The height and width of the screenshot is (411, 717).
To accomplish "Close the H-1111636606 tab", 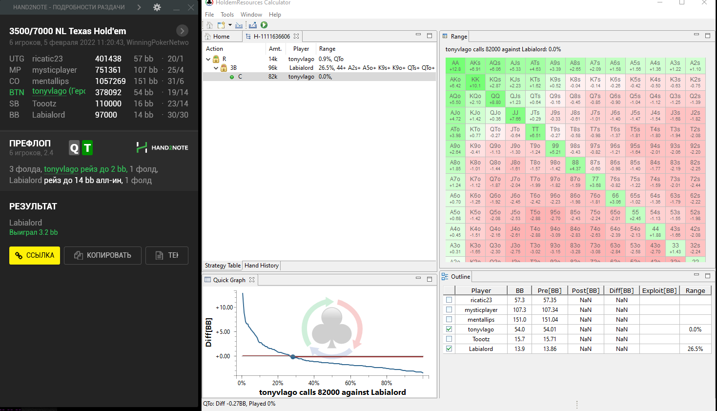I will click(x=296, y=36).
